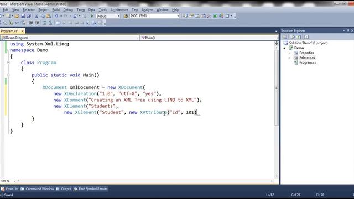Viewport: 354px width, 199px height.
Task: Click the Display word completion icon
Action: pyautogui.click(x=23, y=23)
